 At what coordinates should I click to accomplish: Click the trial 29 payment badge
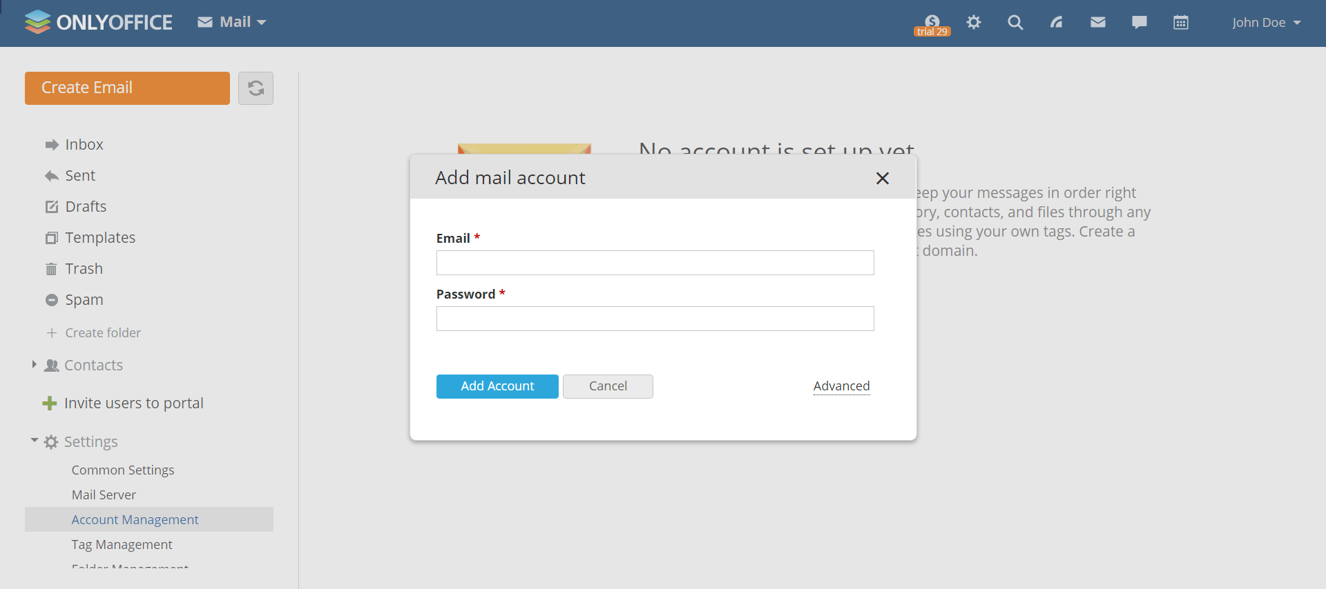pyautogui.click(x=932, y=26)
